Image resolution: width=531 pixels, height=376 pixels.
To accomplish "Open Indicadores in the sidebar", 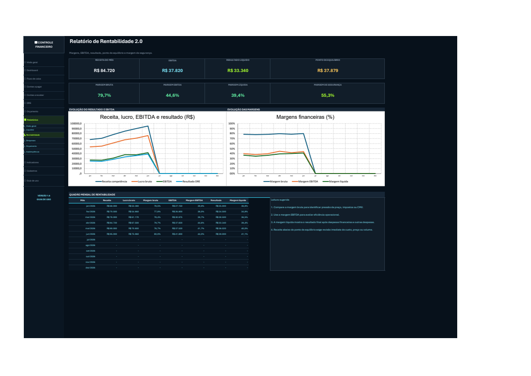I will point(44,162).
